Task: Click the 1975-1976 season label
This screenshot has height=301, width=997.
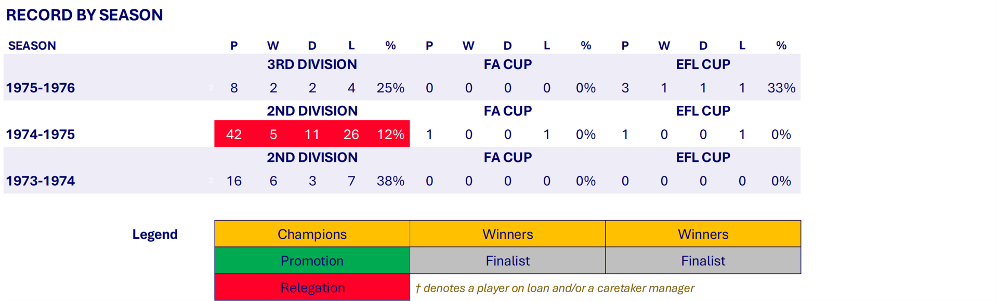Action: (x=41, y=88)
